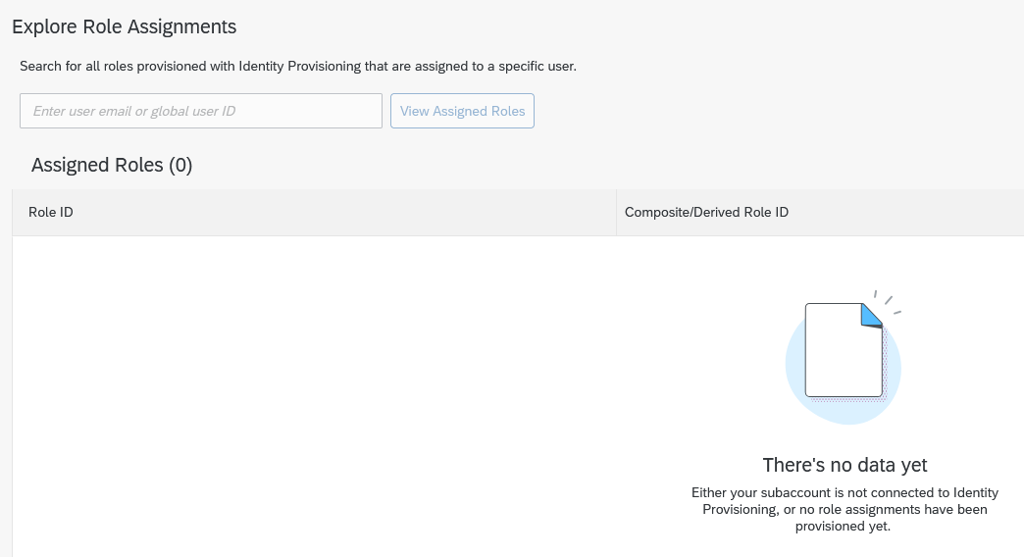Click the search description sentence under the title

click(x=298, y=66)
